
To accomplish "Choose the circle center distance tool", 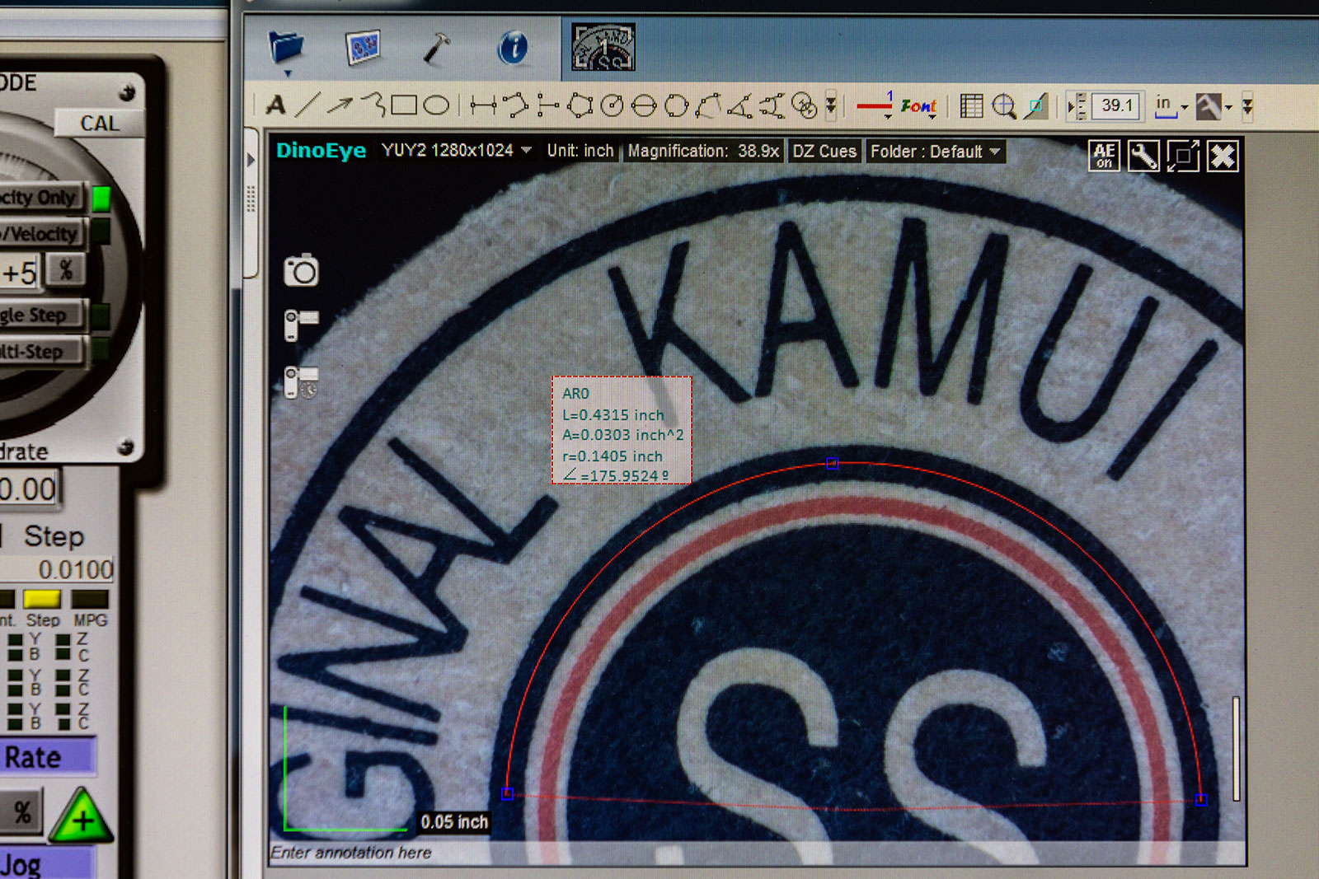I will tap(804, 105).
